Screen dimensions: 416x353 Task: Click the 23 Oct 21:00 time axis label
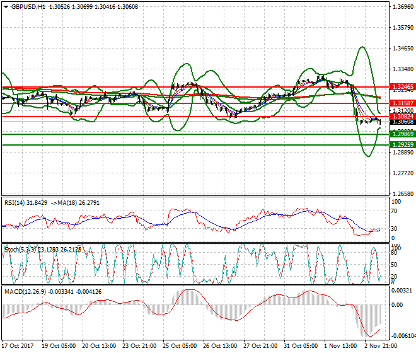[139, 346]
